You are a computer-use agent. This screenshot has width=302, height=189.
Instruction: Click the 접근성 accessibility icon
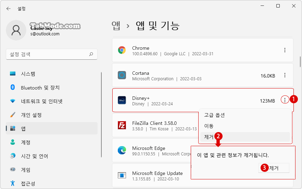point(13,183)
